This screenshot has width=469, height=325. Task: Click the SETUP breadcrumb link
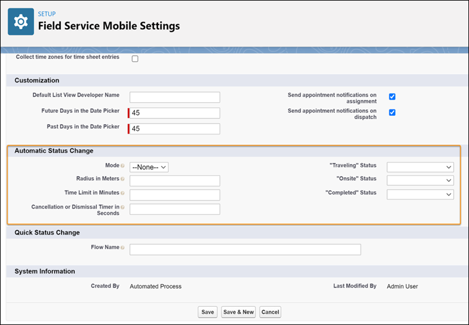click(47, 14)
